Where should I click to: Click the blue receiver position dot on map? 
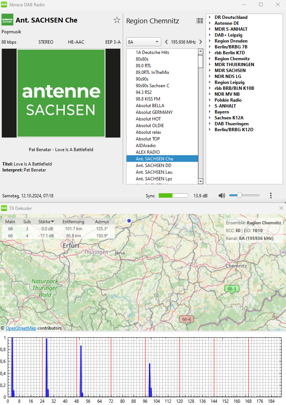(x=129, y=221)
